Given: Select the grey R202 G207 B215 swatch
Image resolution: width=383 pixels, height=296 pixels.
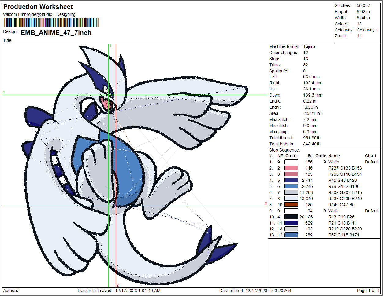Looking at the screenshot, I should coord(291,192).
